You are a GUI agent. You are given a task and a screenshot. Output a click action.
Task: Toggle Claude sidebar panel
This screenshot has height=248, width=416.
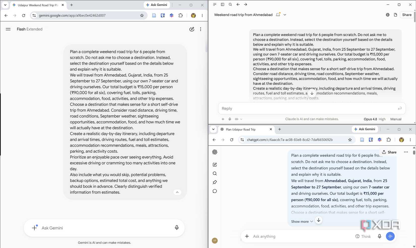pos(222,5)
